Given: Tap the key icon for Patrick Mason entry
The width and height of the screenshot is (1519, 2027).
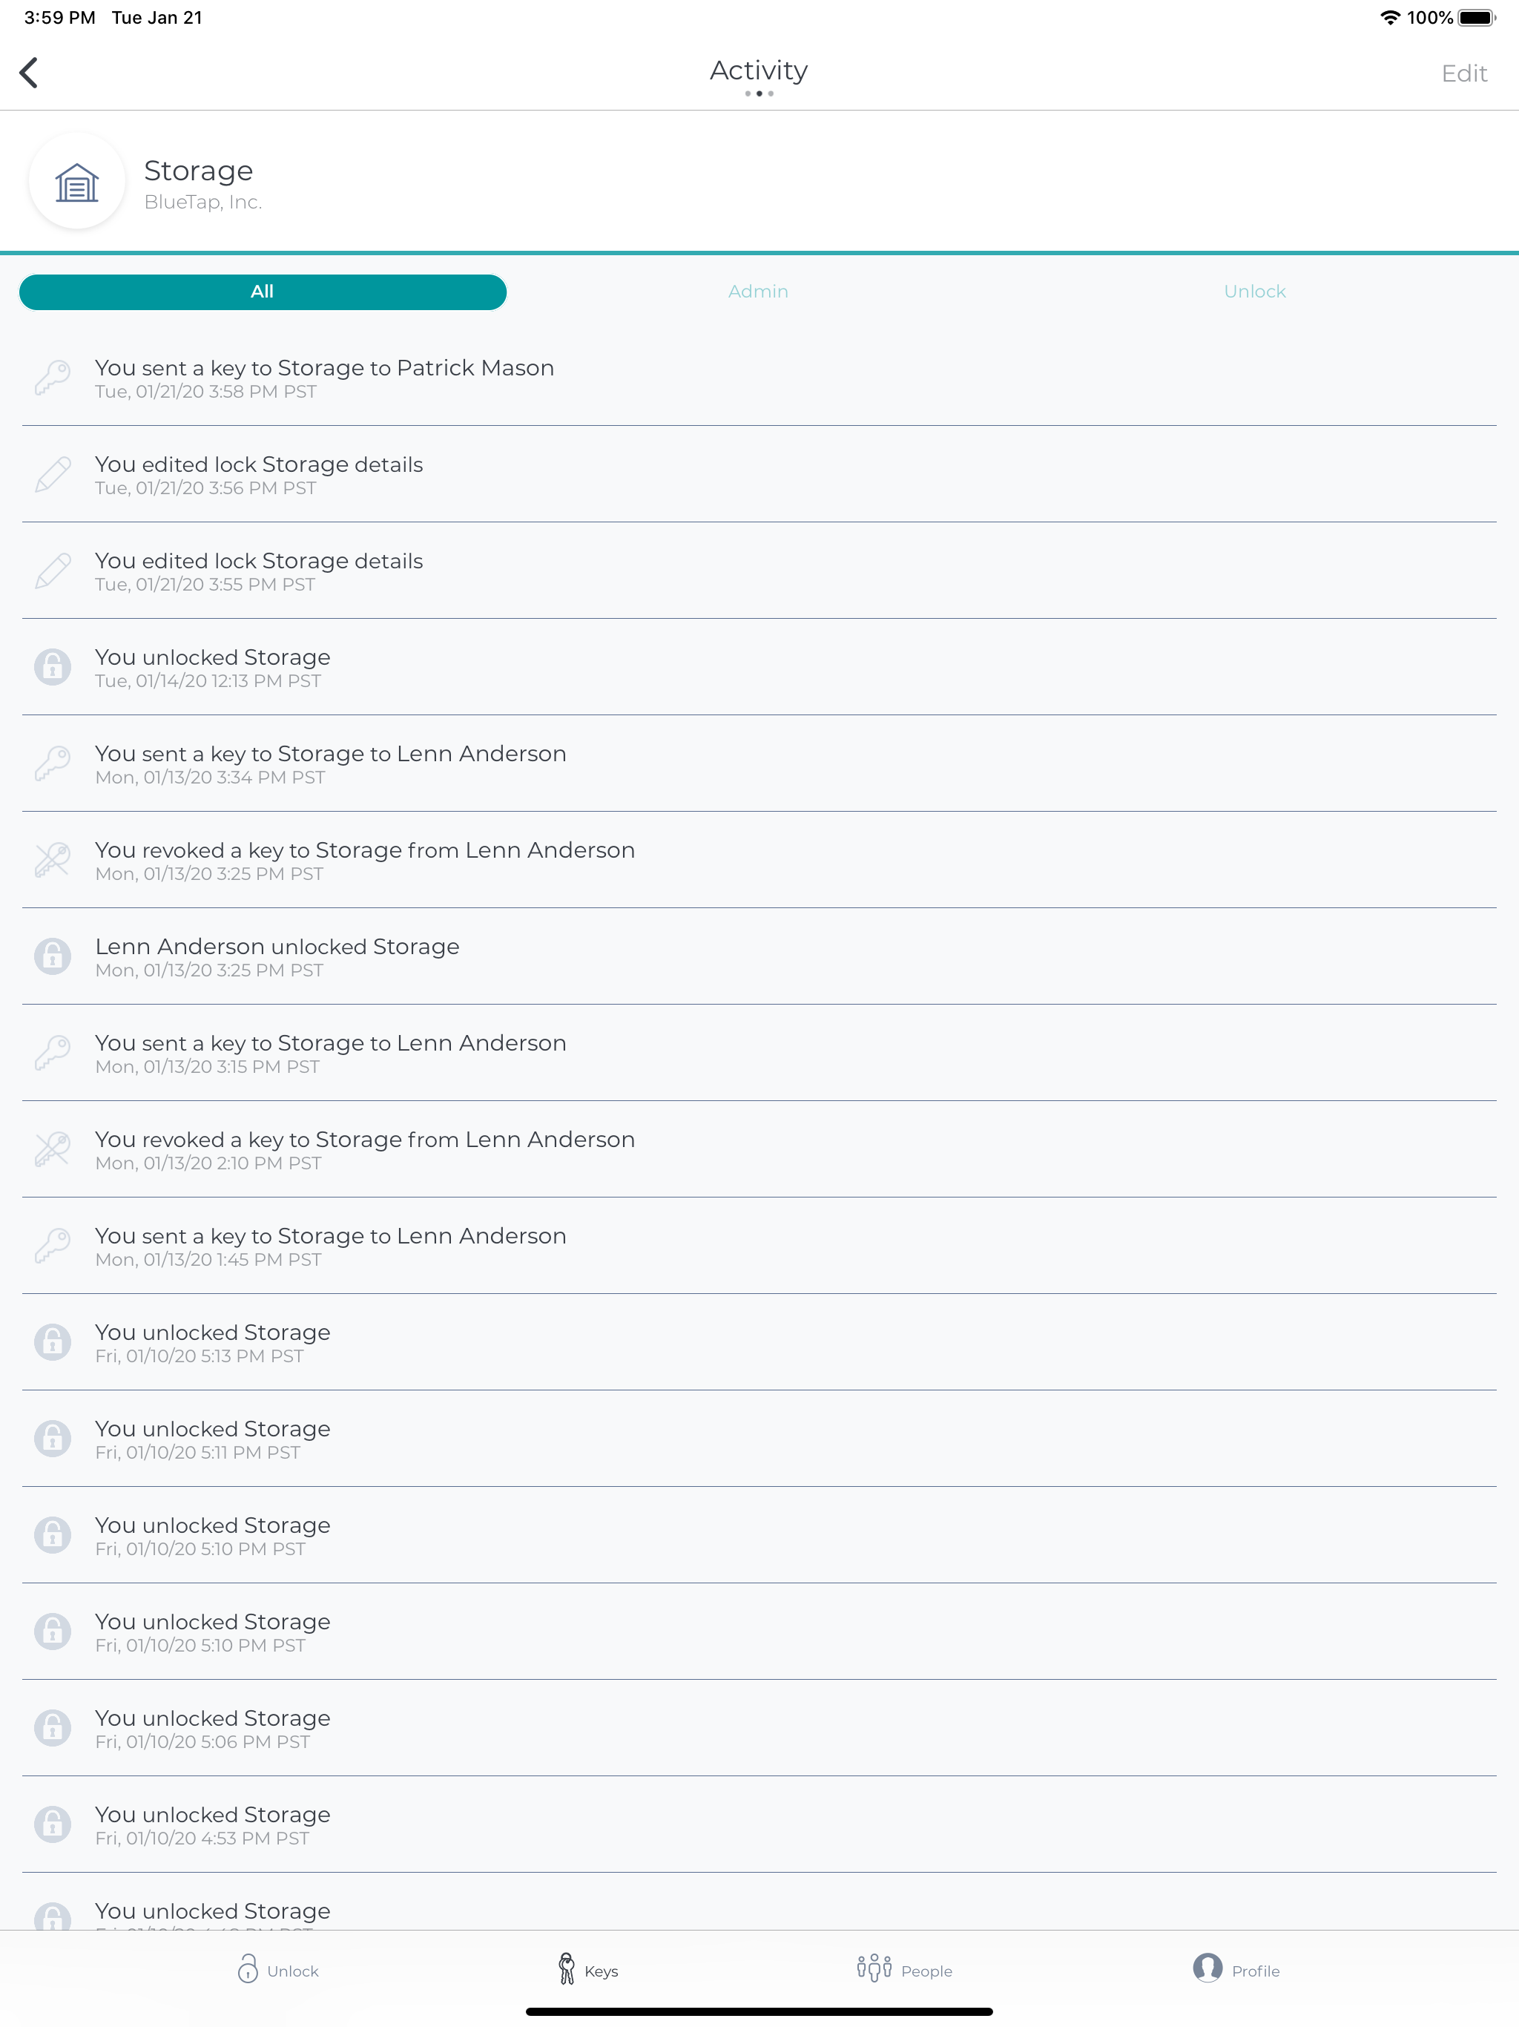Looking at the screenshot, I should (x=53, y=377).
